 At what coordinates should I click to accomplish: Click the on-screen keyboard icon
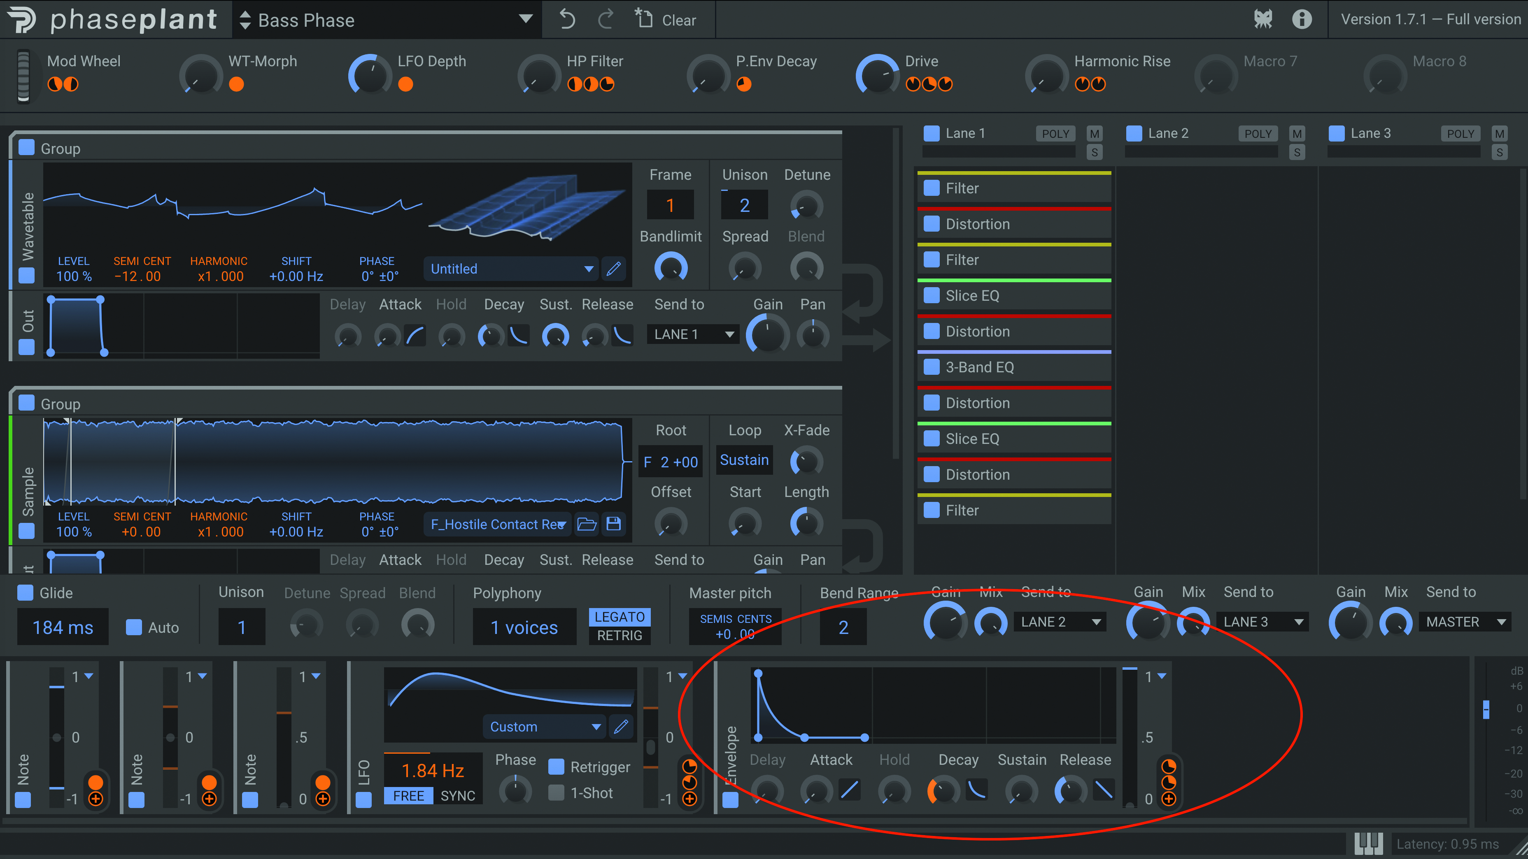(1368, 844)
